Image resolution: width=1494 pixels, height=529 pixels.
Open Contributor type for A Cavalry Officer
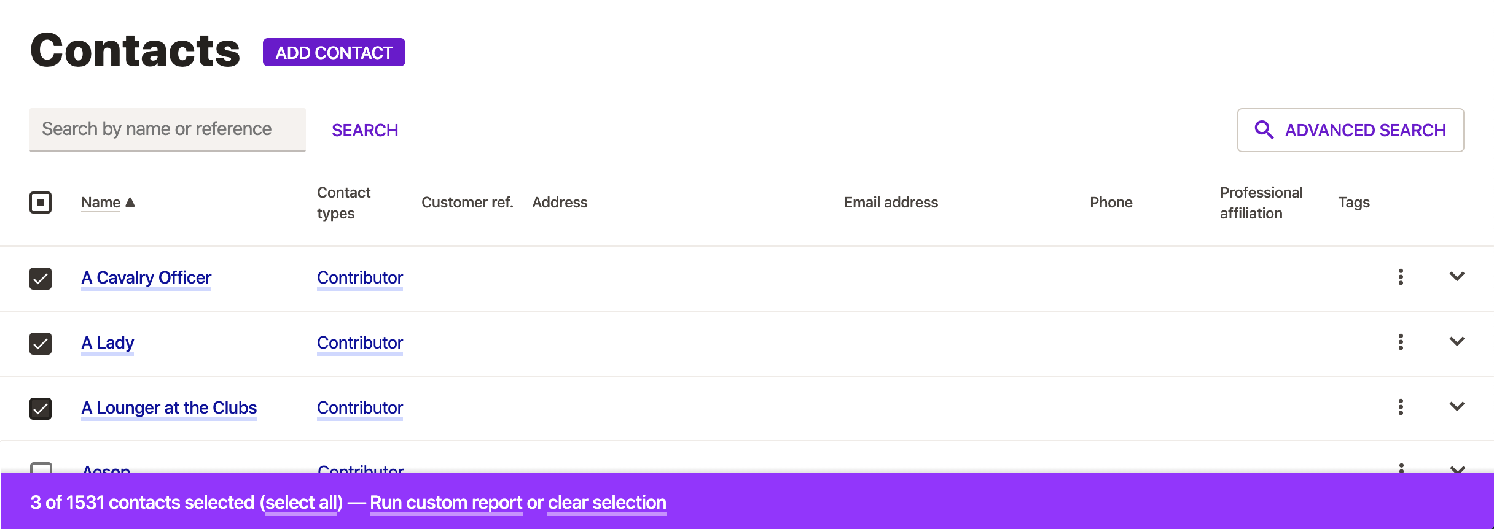tap(360, 277)
